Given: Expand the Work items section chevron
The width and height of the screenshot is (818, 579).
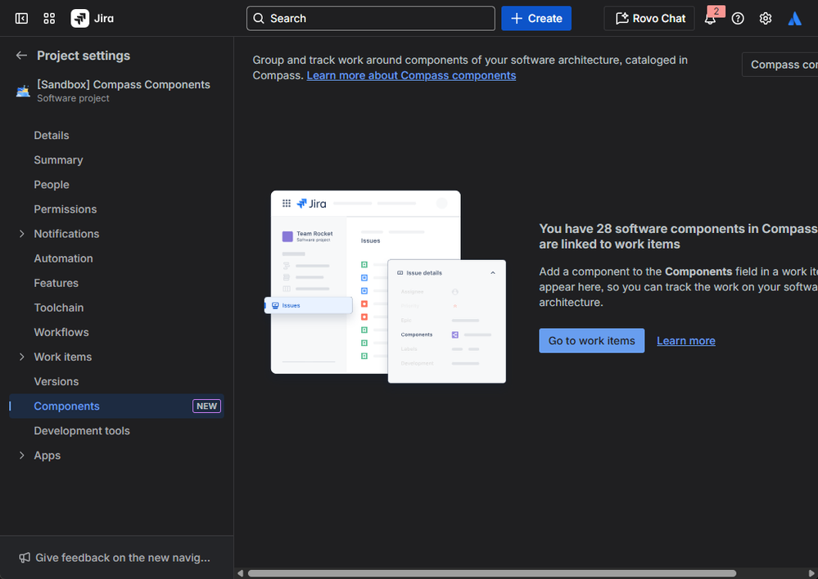Looking at the screenshot, I should click(21, 357).
